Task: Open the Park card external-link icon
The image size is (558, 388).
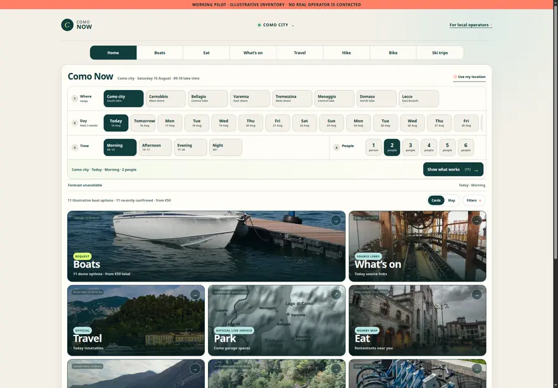Action: tap(335, 294)
